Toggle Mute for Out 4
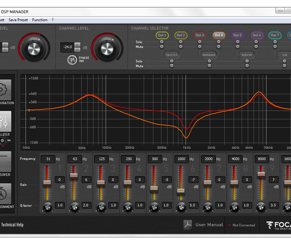Image resolution: width=291 pixels, height=244 pixels. tap(218, 46)
